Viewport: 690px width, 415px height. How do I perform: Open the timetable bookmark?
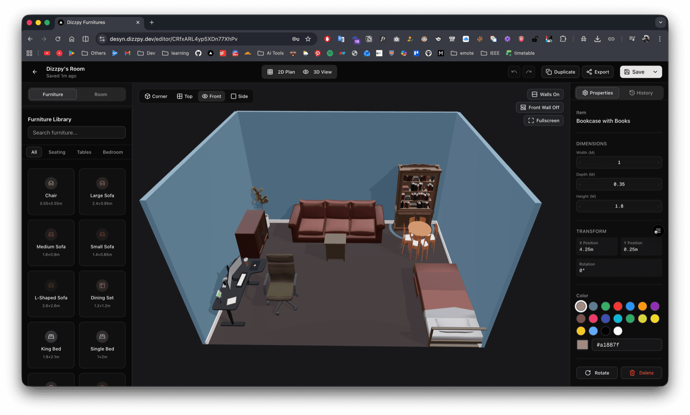pos(520,53)
